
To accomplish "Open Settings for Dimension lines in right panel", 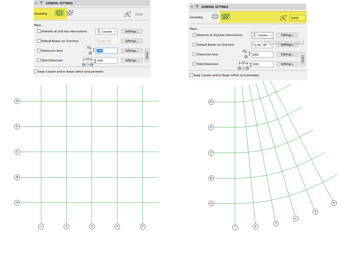I will 287,54.
